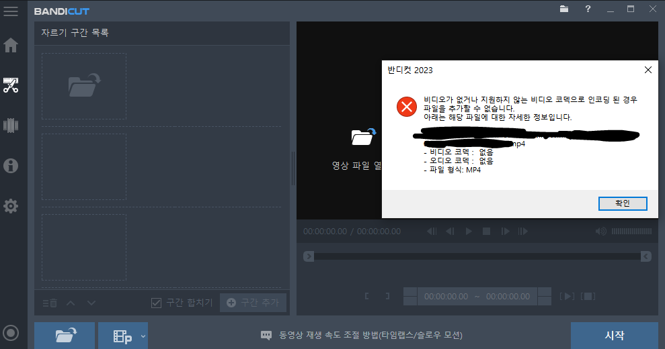The width and height of the screenshot is (665, 349).
Task: Adjust the volume level slider
Action: (x=631, y=232)
